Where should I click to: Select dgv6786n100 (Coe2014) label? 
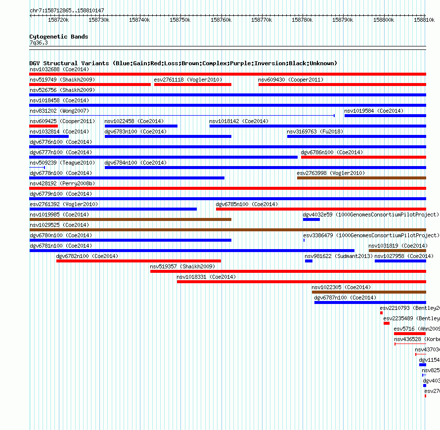pos(332,152)
